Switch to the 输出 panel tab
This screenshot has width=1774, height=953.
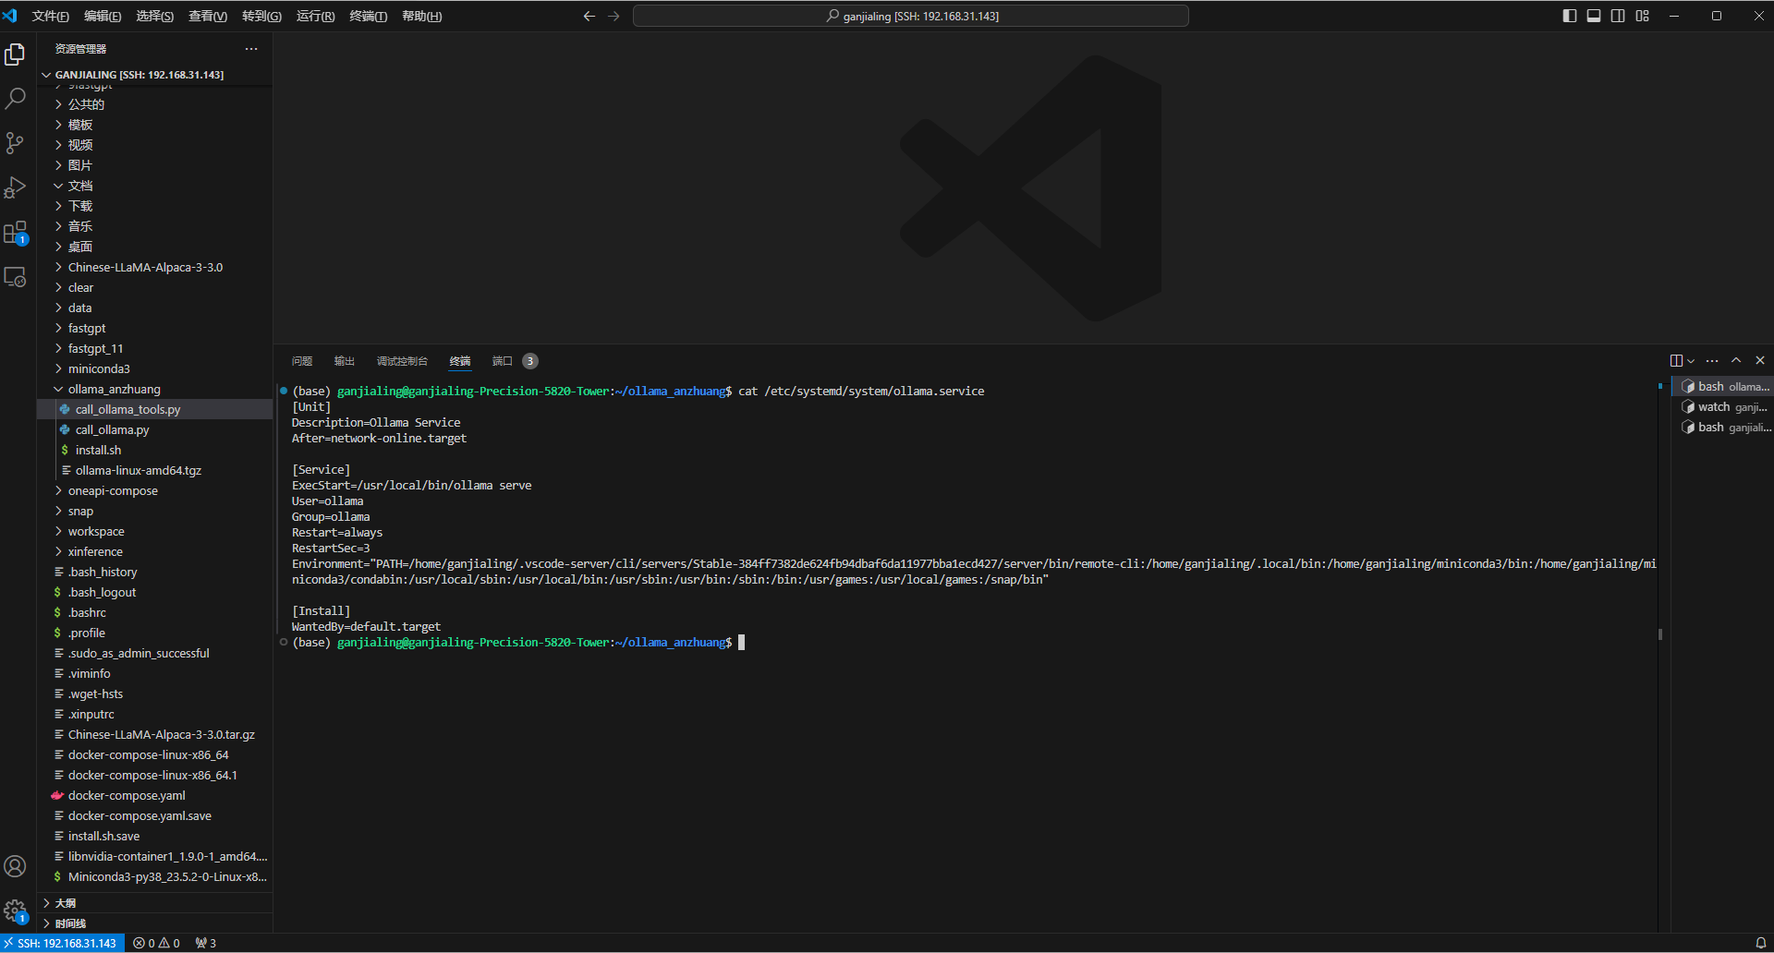(344, 361)
